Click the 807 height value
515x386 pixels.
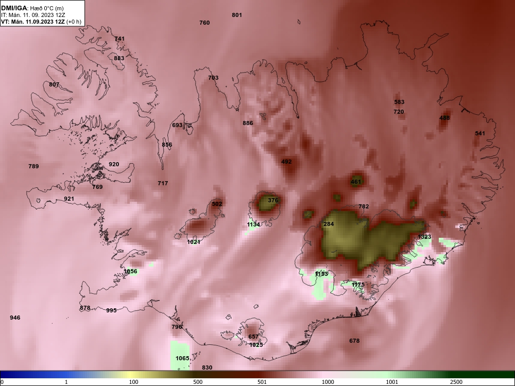[54, 85]
